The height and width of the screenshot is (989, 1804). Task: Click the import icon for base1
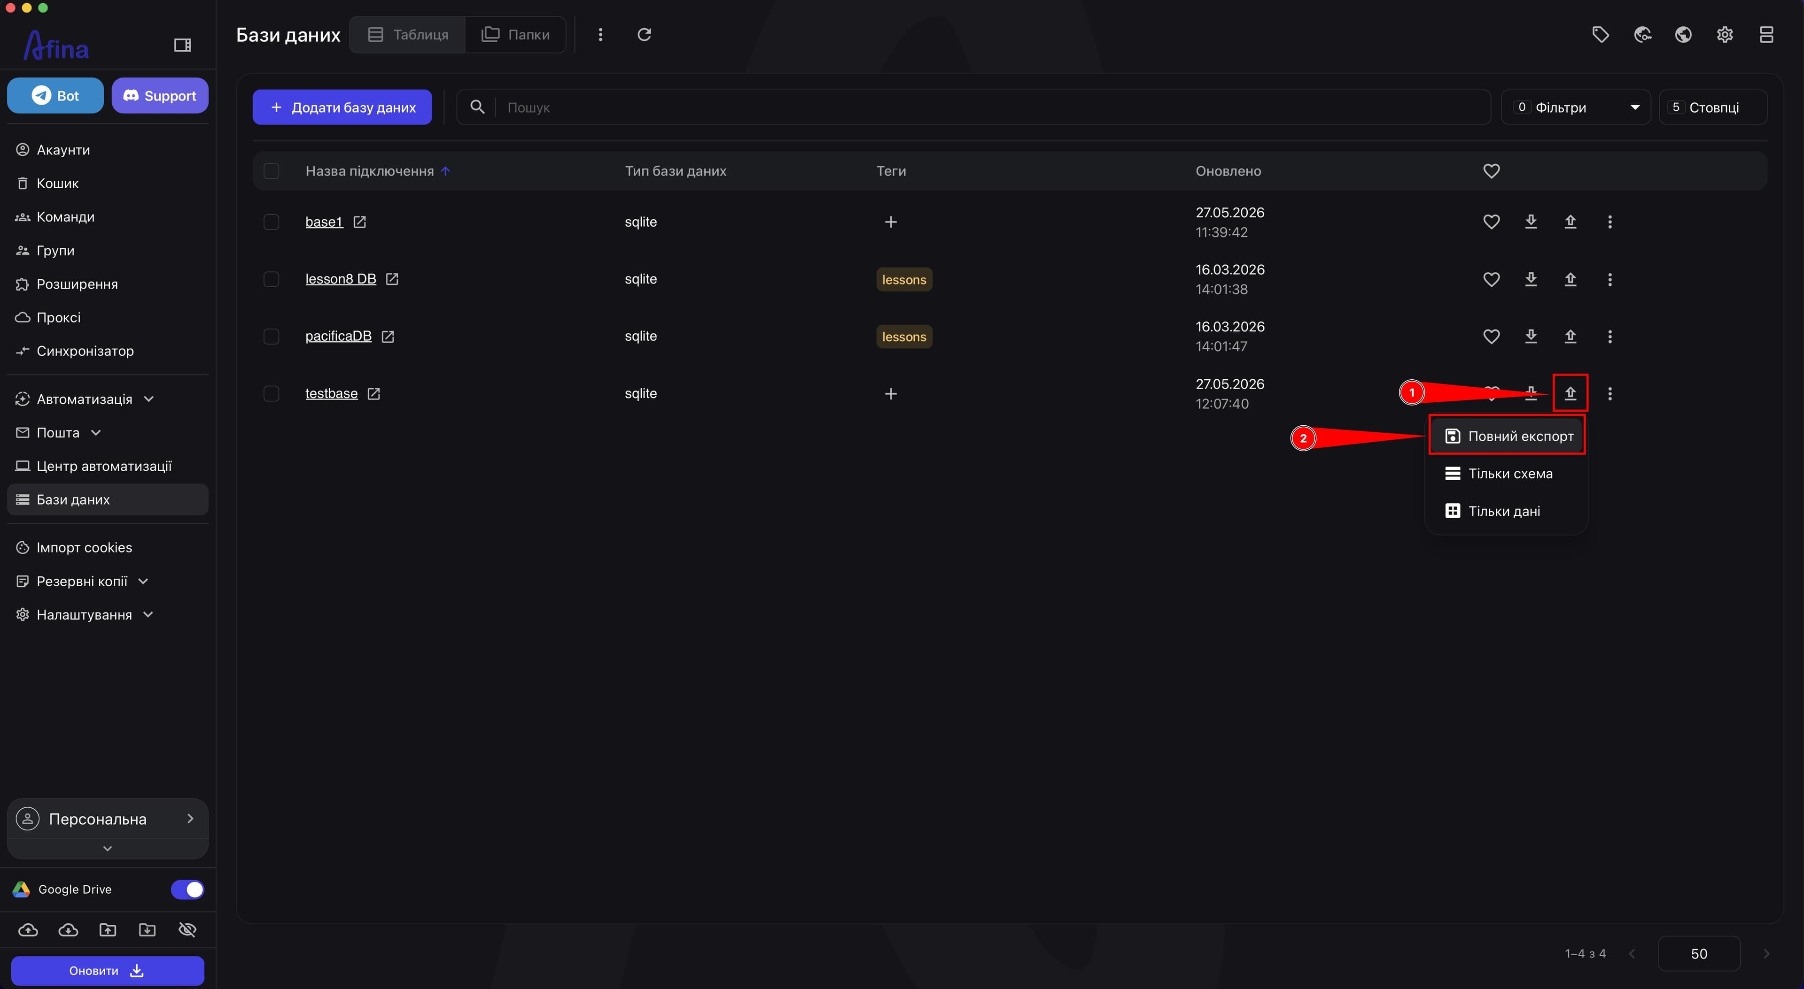tap(1531, 222)
